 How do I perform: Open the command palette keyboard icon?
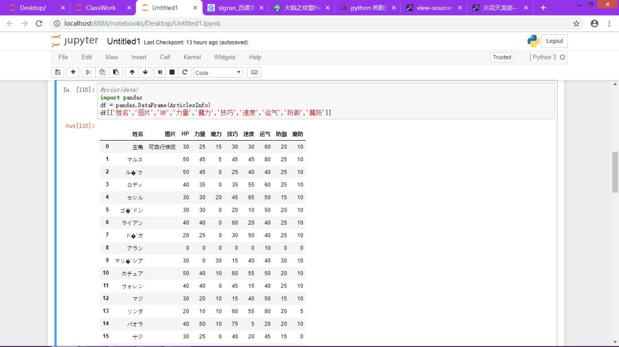tap(254, 73)
